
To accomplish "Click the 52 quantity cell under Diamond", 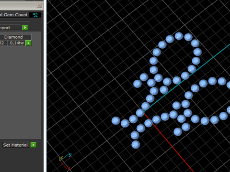I will 3,43.
